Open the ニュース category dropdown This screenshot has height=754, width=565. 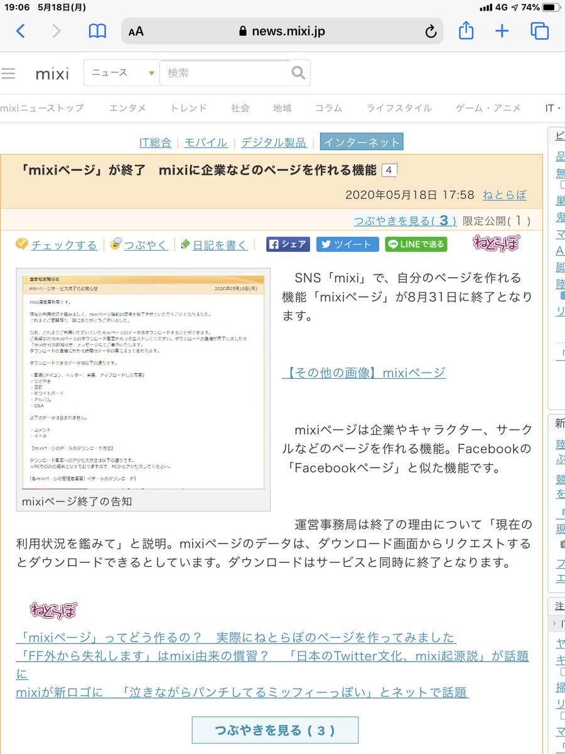click(122, 73)
